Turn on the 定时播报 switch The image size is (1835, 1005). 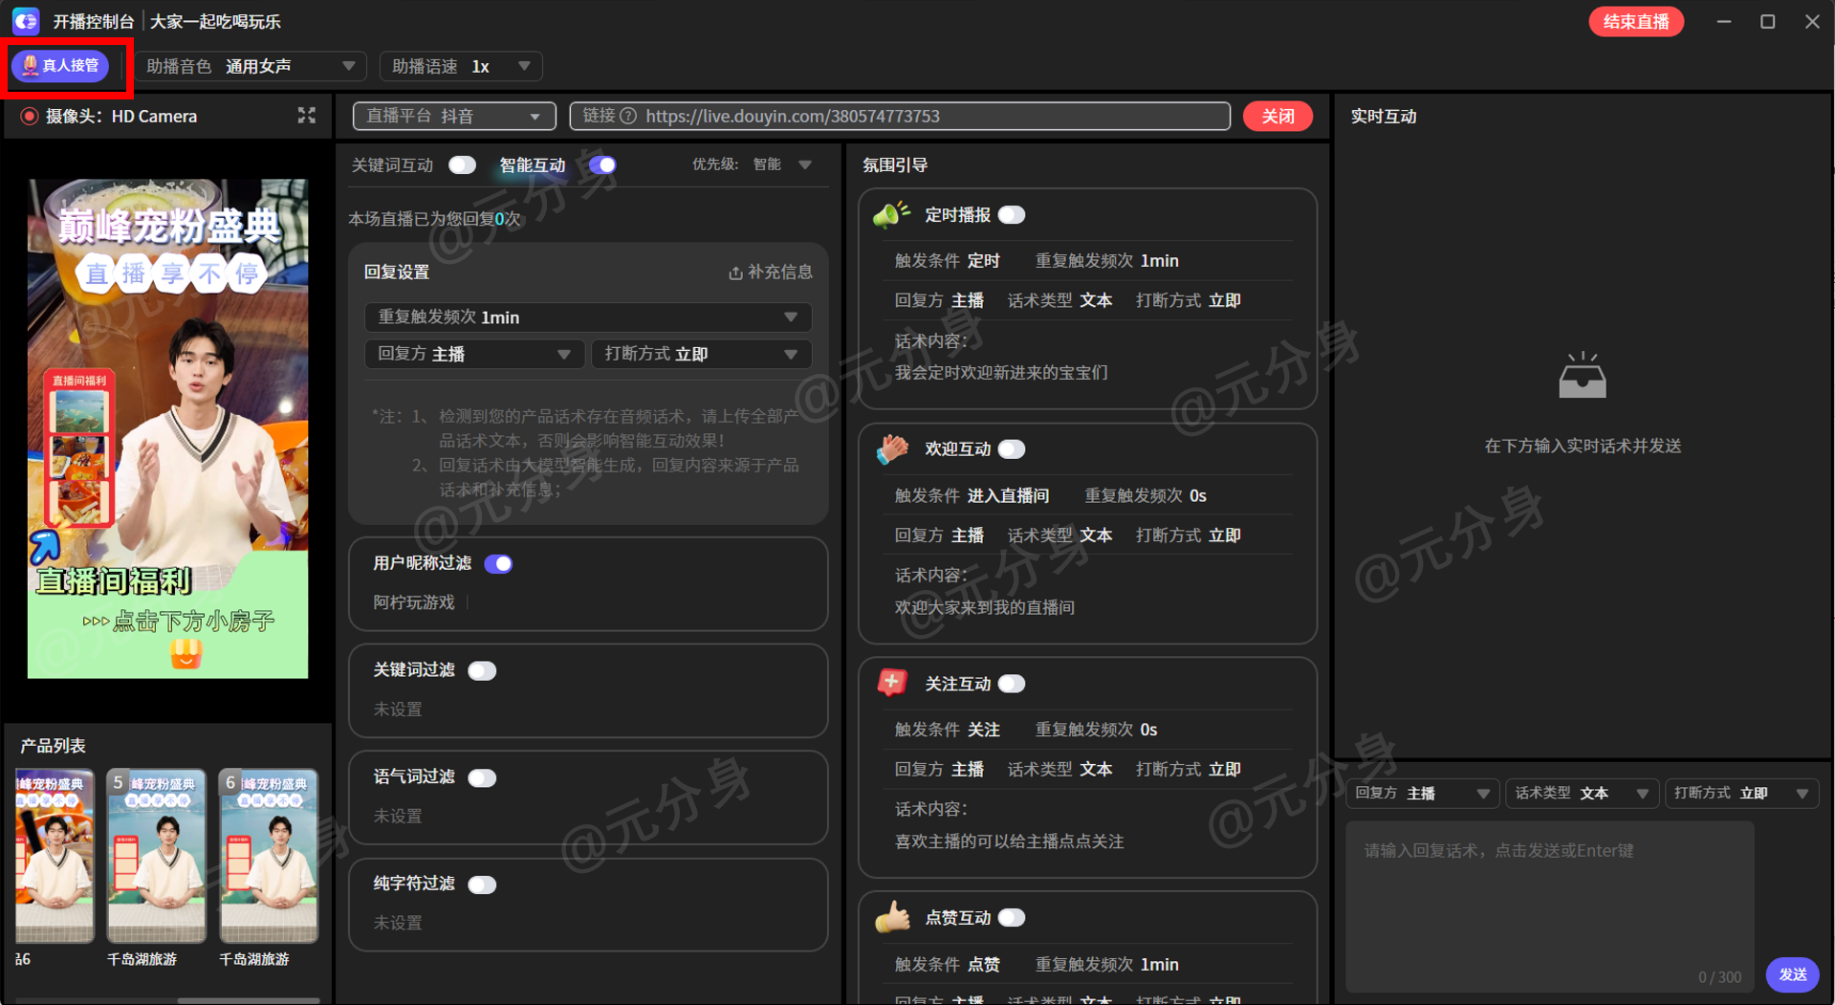tap(1012, 215)
